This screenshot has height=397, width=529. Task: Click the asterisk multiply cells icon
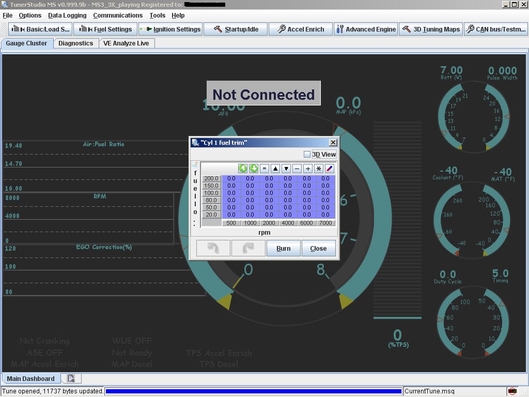click(318, 169)
